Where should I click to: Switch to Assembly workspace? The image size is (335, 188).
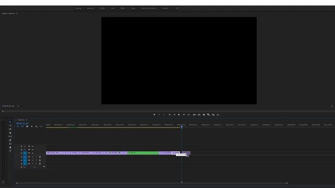tap(91, 8)
